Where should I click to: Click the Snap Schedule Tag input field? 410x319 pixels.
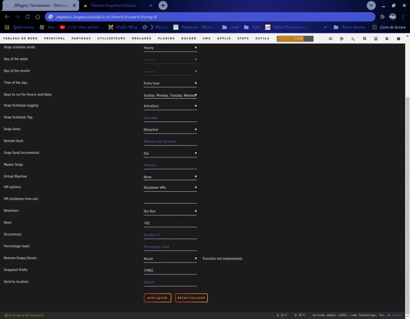point(170,118)
